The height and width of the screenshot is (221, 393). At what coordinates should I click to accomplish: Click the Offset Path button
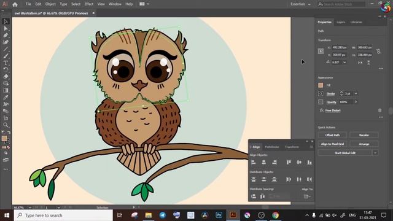[332, 135]
